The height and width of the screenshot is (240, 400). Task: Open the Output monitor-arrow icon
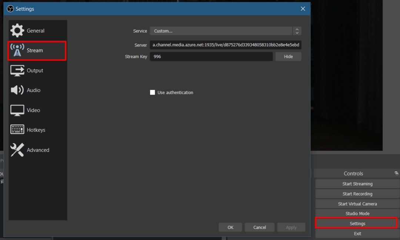point(17,70)
